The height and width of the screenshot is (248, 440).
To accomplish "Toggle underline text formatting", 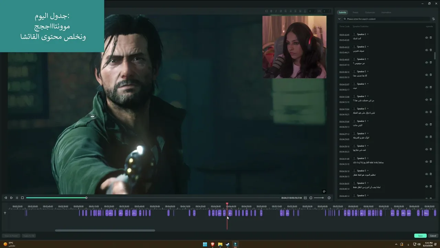I will pyautogui.click(x=281, y=11).
